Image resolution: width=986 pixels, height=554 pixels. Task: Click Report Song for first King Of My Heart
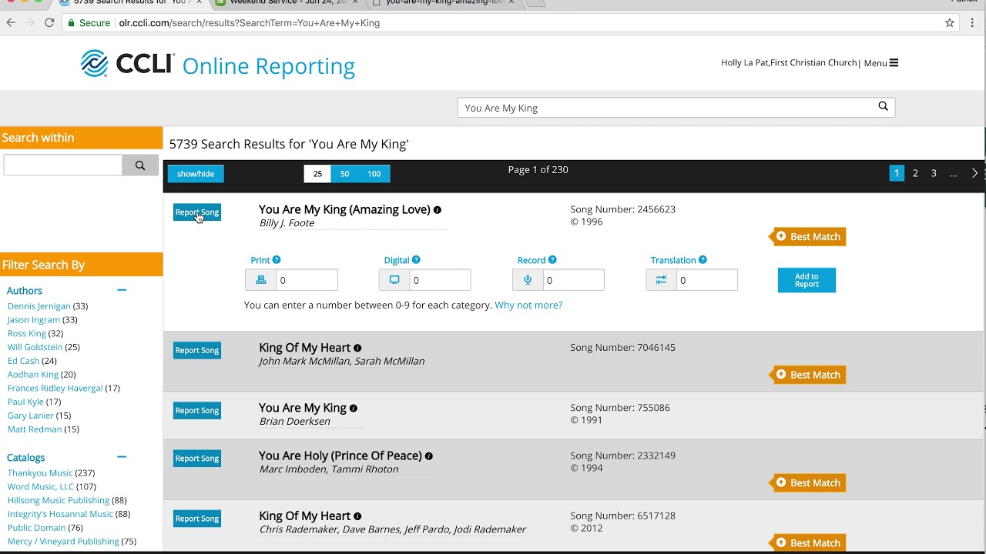point(197,351)
